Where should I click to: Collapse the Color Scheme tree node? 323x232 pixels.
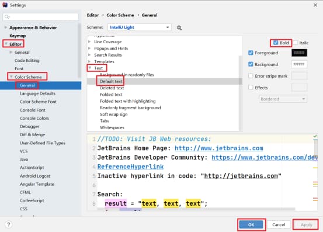pos(11,77)
